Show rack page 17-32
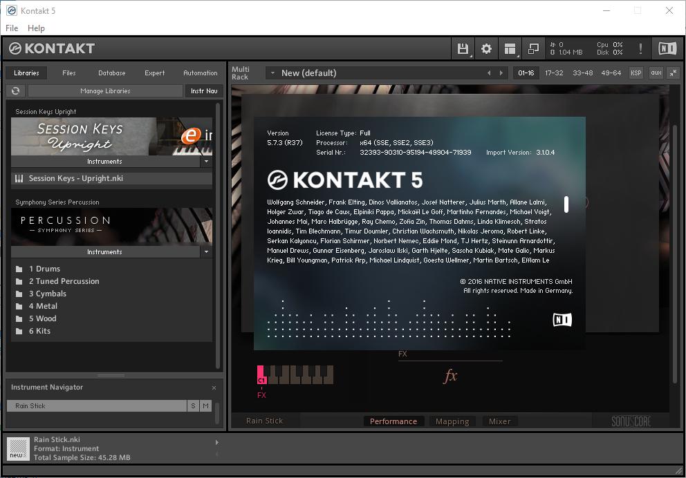686x478 pixels. [554, 73]
